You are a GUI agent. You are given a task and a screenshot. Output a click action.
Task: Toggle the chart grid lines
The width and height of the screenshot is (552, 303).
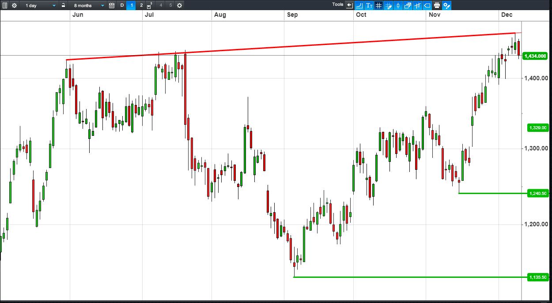tap(378, 5)
